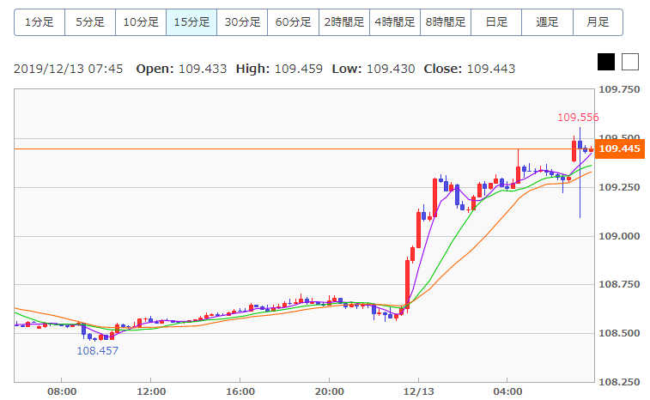The width and height of the screenshot is (650, 400).
Task: Switch to the 5分足 timeframe
Action: pos(90,22)
